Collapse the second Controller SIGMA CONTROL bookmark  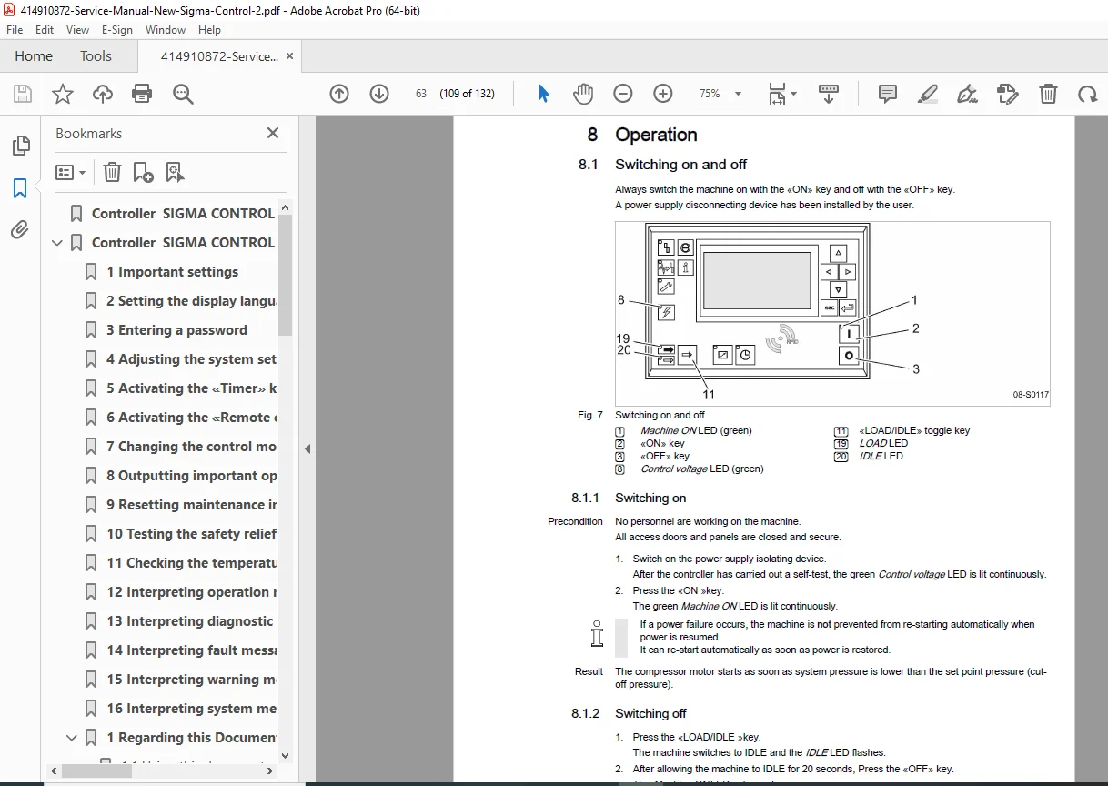[57, 243]
